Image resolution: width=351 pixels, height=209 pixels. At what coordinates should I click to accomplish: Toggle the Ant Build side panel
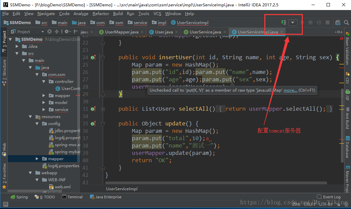pos(347,118)
